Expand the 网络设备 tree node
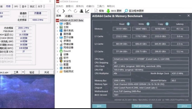This screenshot has width=192, height=109. (x=57, y=48)
